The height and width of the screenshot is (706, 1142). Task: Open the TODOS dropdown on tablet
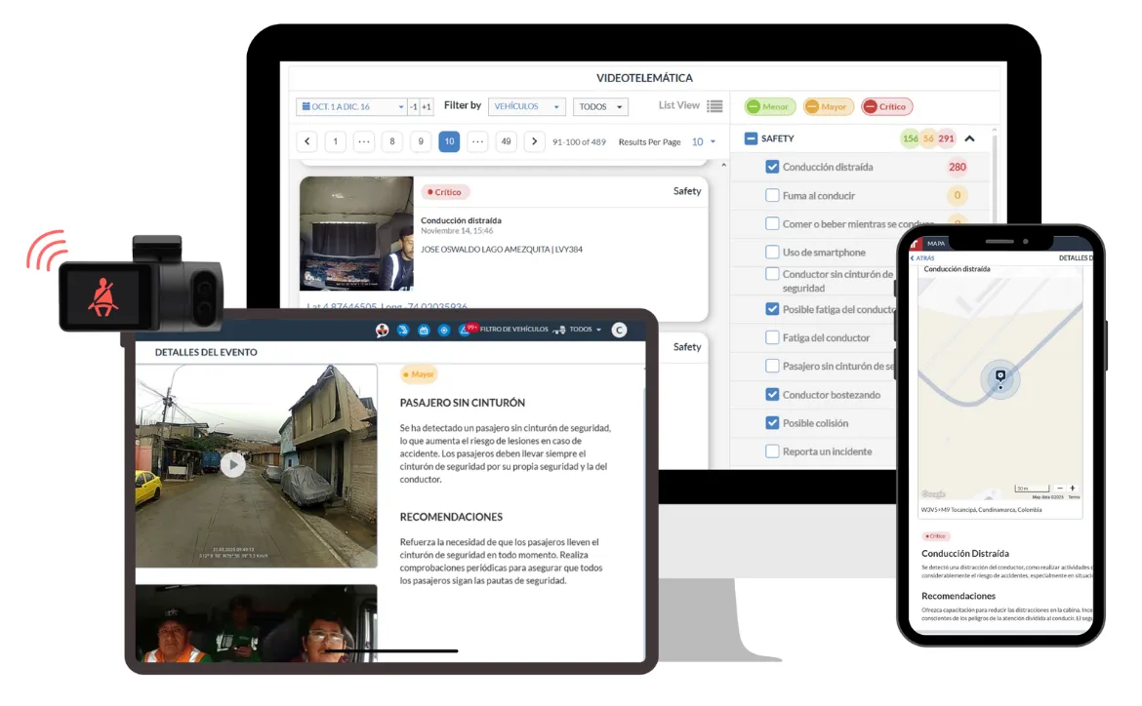(x=586, y=330)
